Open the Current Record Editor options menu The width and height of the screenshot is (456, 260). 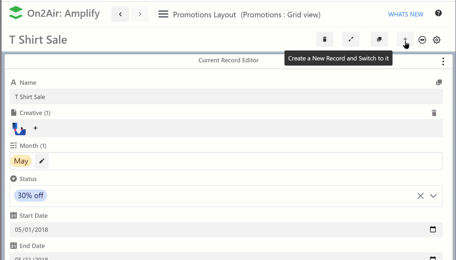click(443, 61)
